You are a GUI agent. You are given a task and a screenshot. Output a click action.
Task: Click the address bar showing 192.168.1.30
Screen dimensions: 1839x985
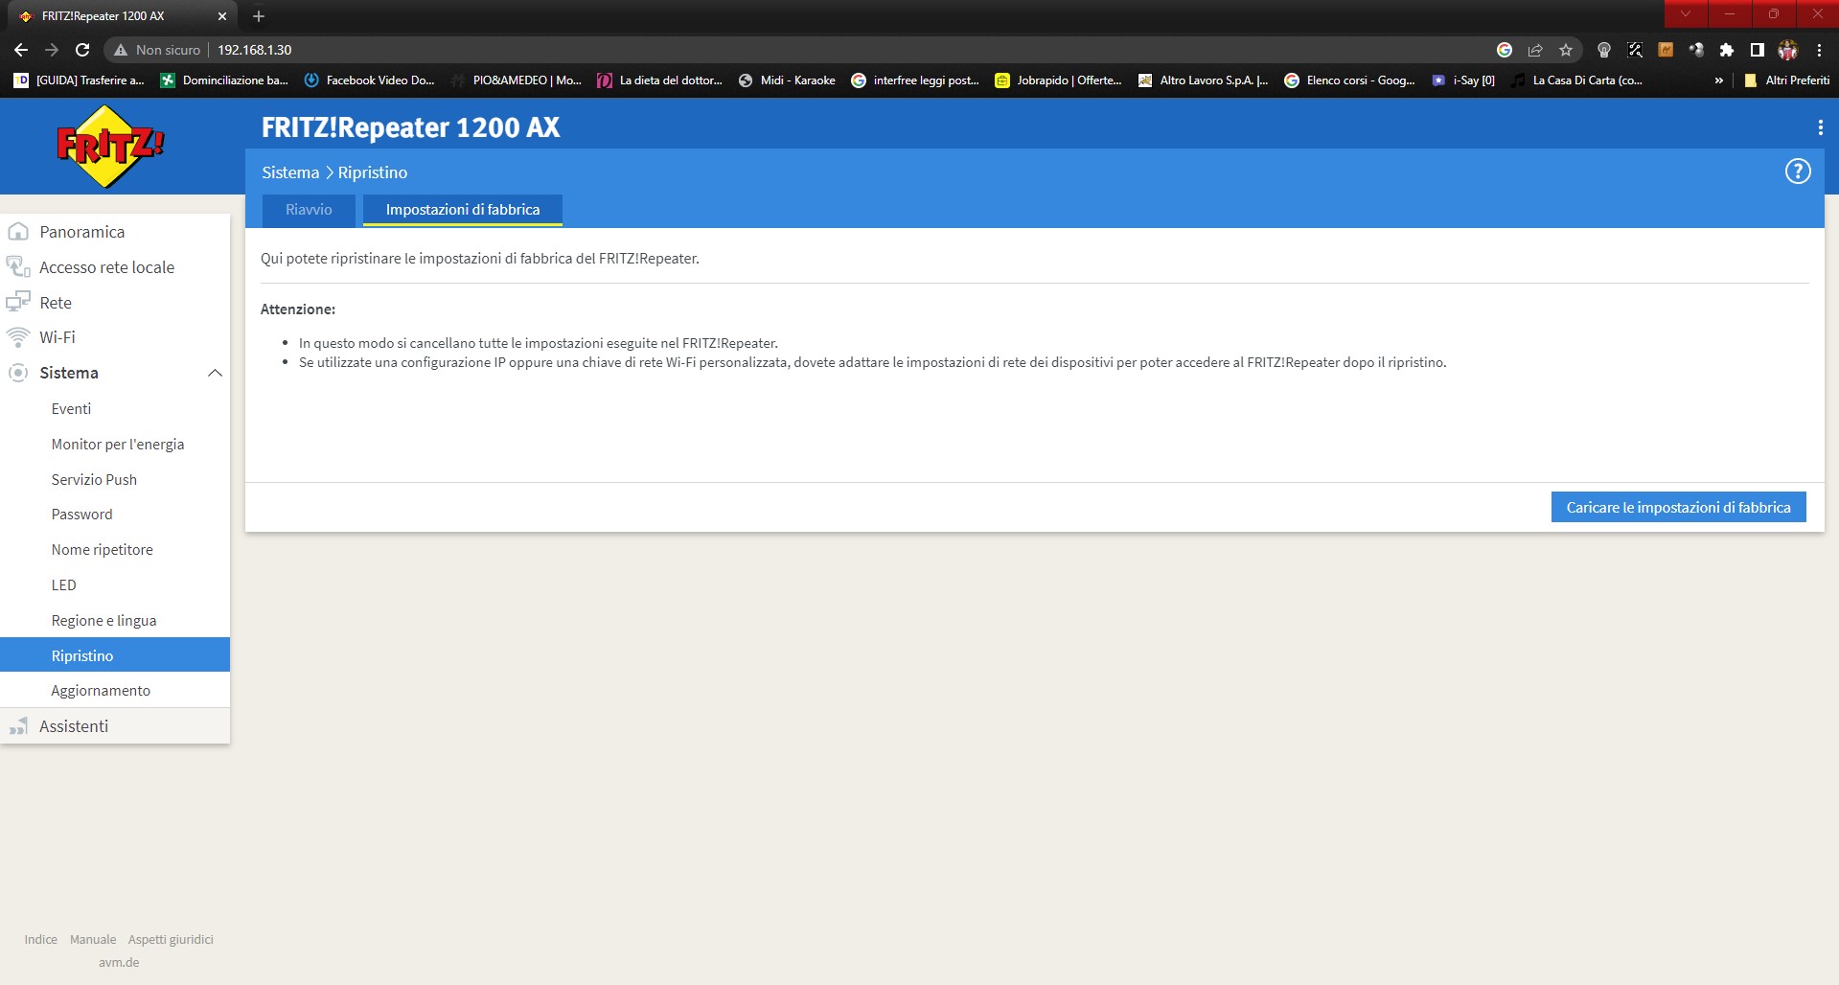[x=843, y=50]
